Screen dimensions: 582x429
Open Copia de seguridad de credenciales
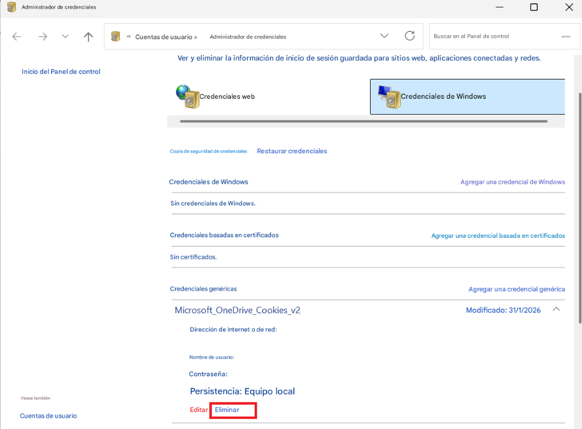[x=208, y=151]
